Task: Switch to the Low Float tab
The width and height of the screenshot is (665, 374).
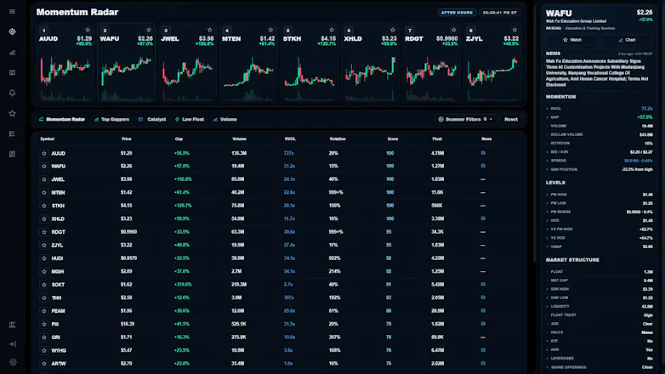Action: click(x=190, y=119)
